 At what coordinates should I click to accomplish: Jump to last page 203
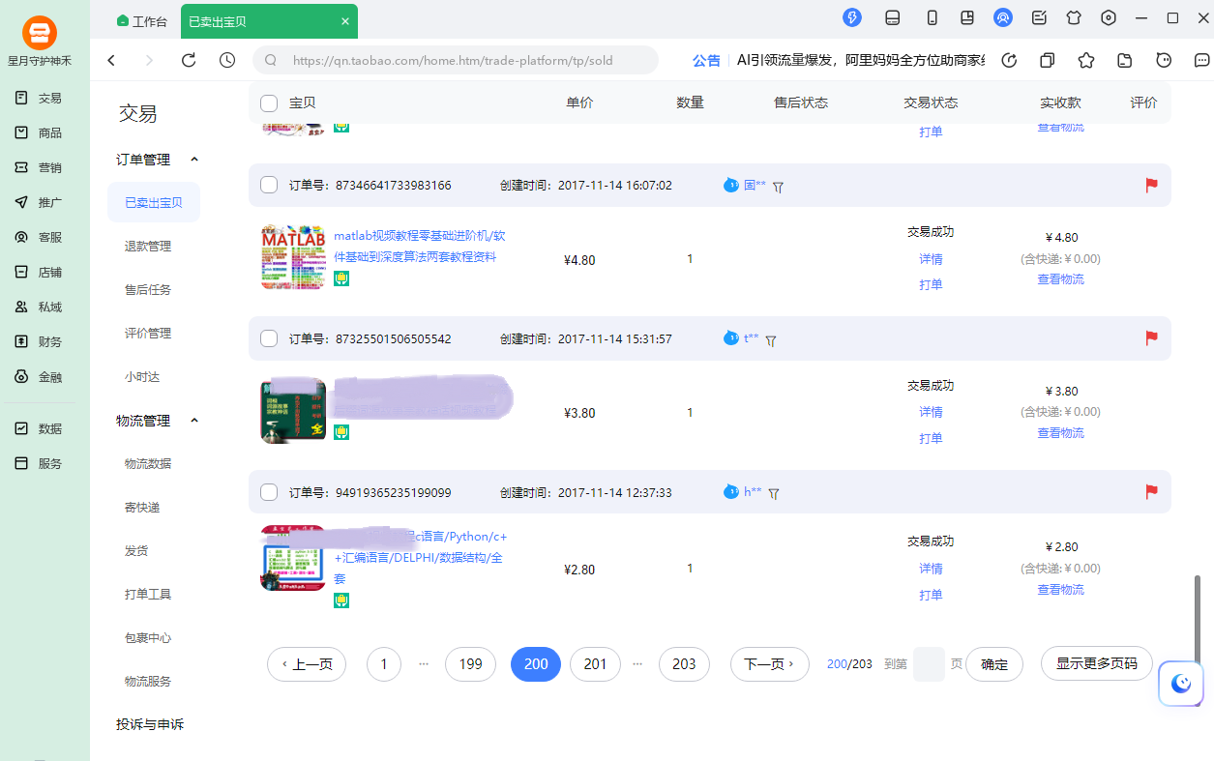click(x=684, y=664)
